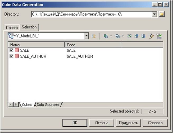Open the Deselect All dropdown arrow

[x=123, y=36]
